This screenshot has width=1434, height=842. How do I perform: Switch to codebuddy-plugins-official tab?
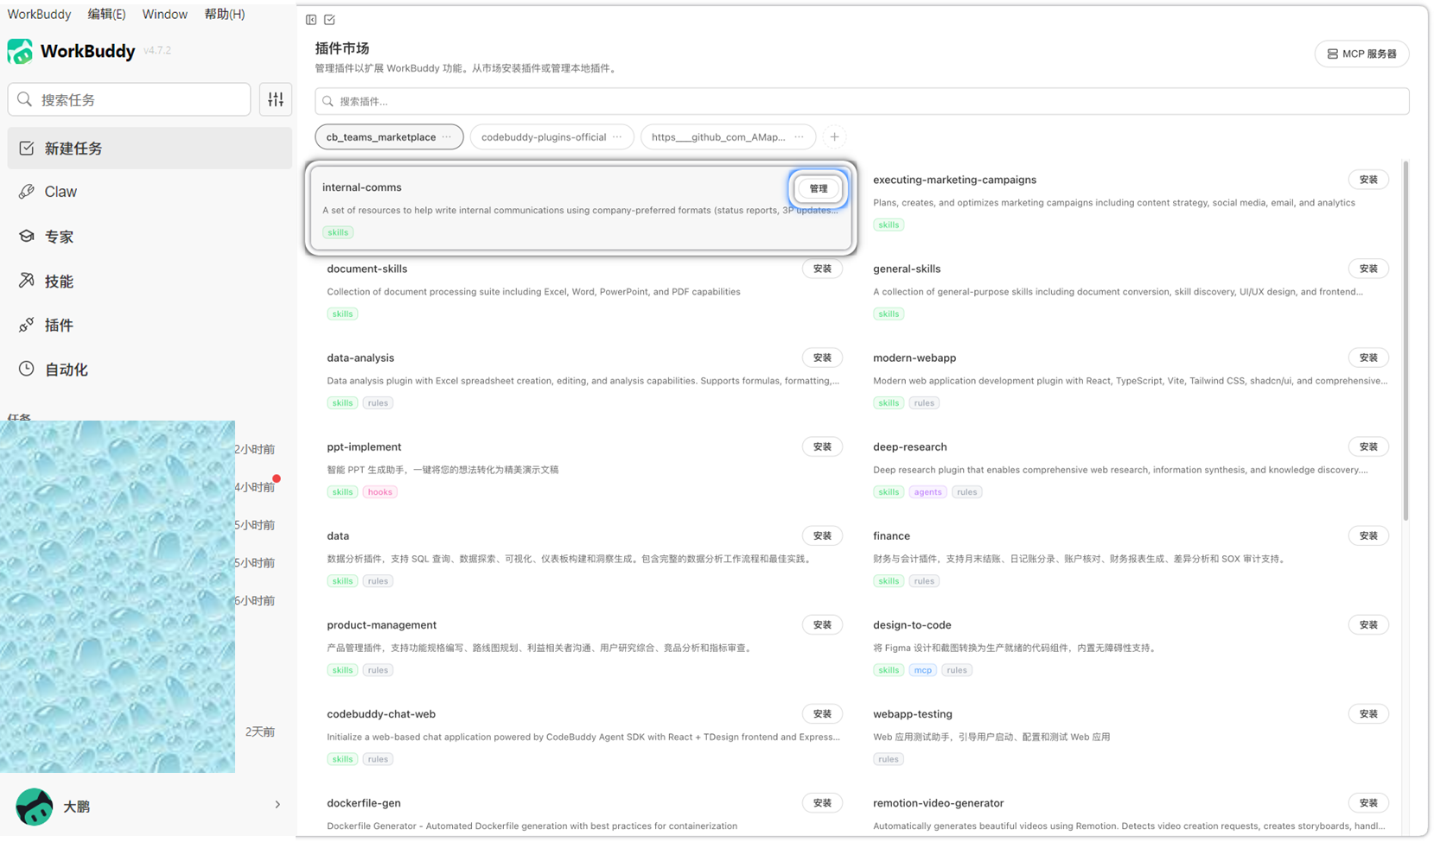pos(551,136)
